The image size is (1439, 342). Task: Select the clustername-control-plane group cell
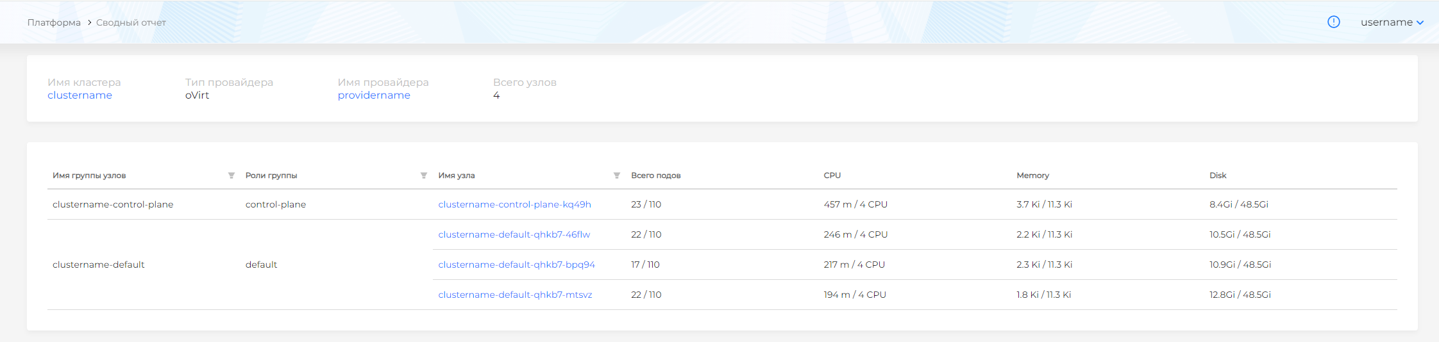point(113,204)
